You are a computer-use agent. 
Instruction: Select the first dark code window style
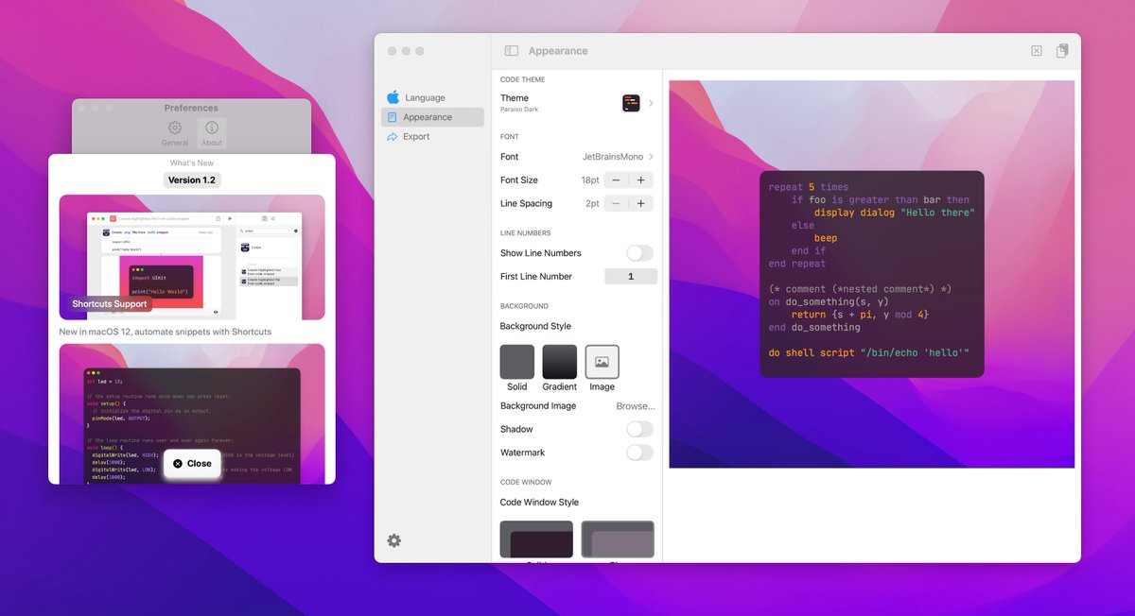point(536,539)
